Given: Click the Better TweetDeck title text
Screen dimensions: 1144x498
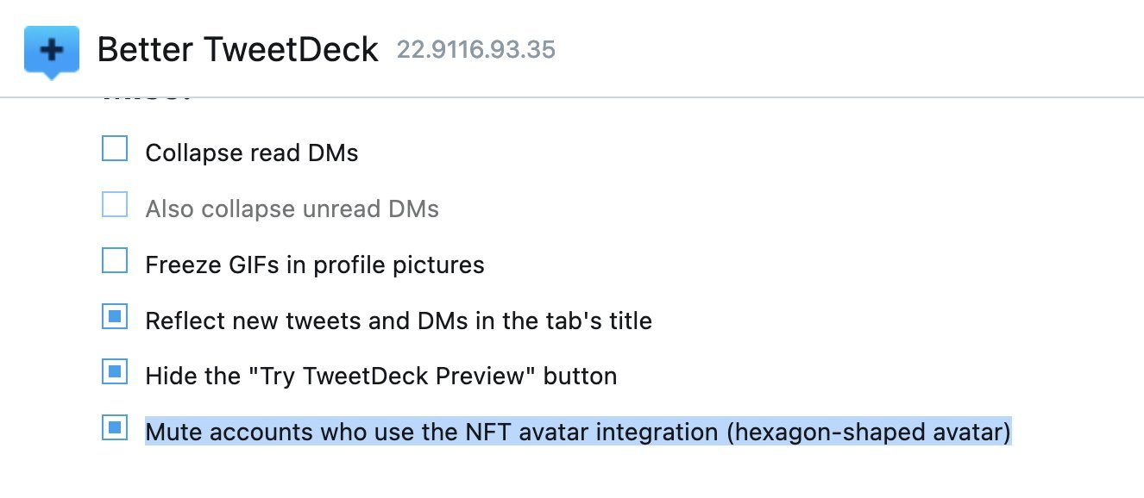Looking at the screenshot, I should pos(238,50).
